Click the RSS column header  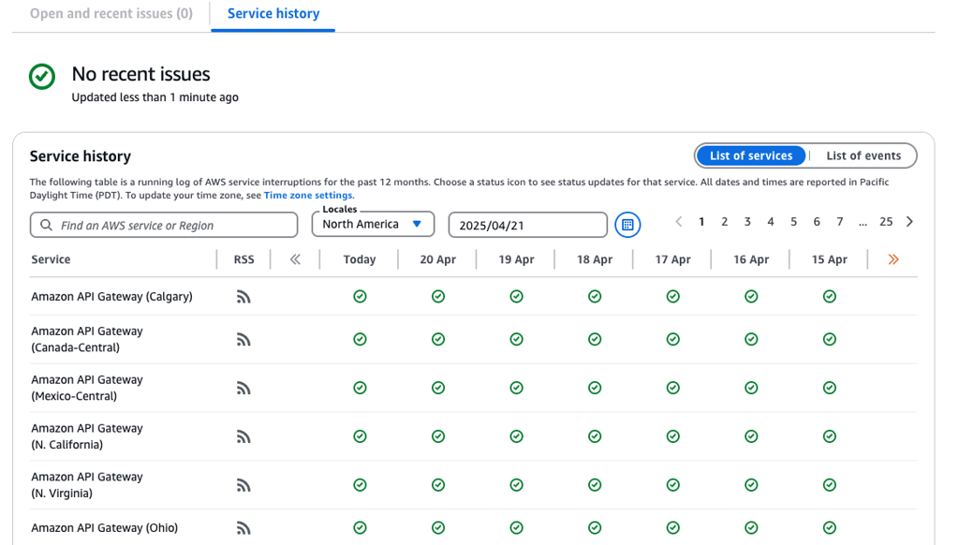pyautogui.click(x=243, y=259)
